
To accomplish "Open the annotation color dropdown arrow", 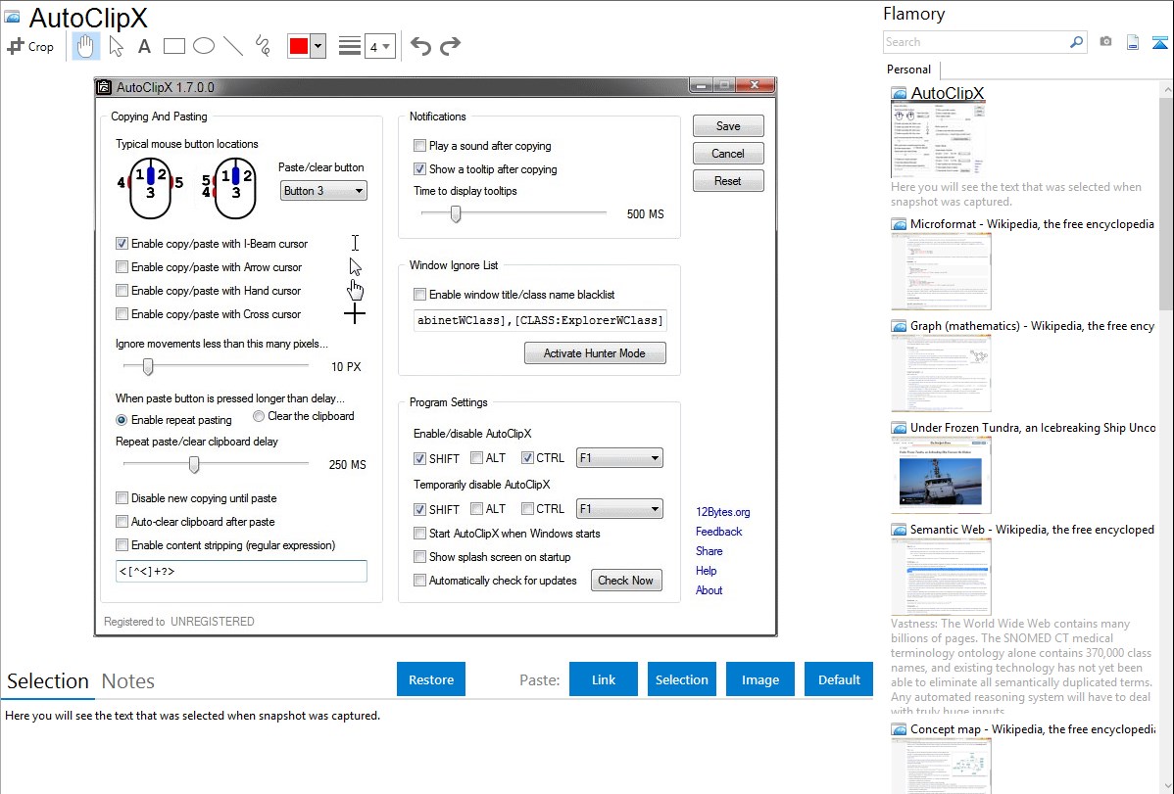I will [318, 46].
